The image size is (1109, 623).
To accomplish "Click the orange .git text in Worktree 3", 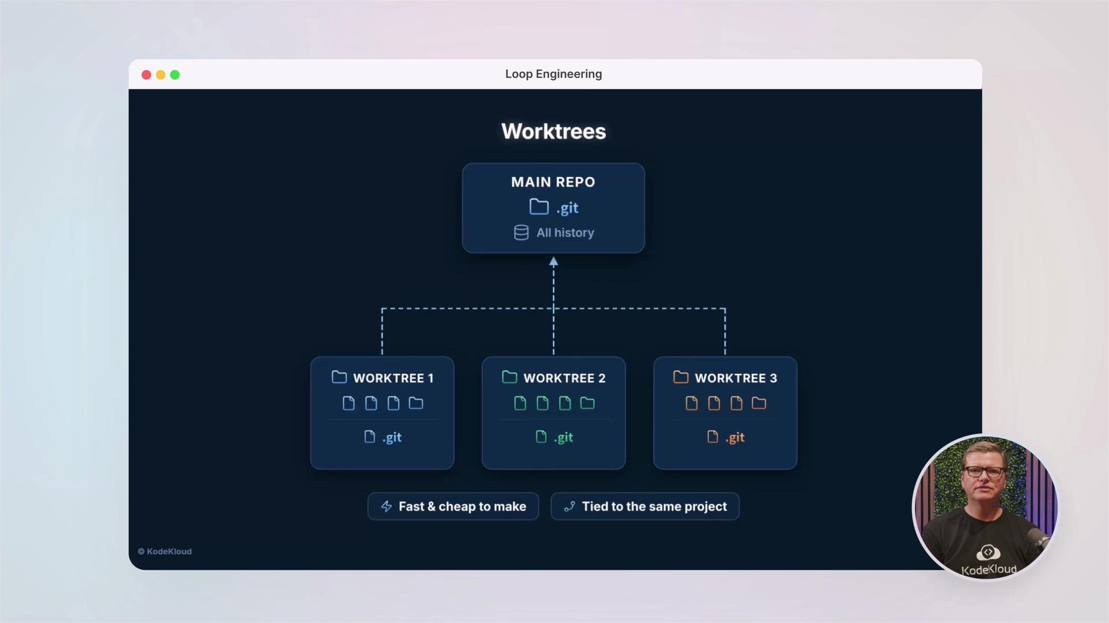I will coord(735,437).
